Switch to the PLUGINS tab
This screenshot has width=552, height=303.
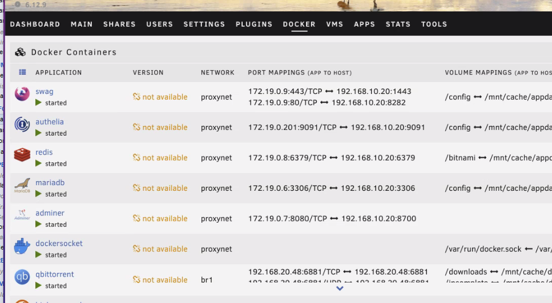tap(254, 24)
